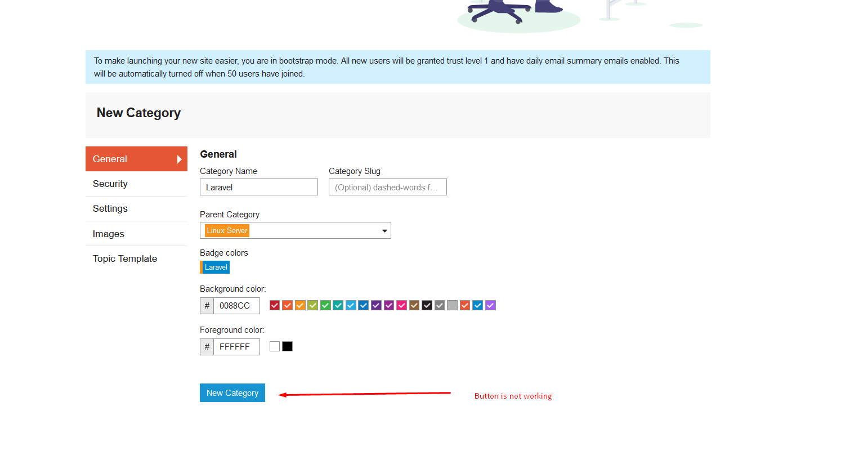Click the background color hex field
The height and width of the screenshot is (455, 850).
236,306
